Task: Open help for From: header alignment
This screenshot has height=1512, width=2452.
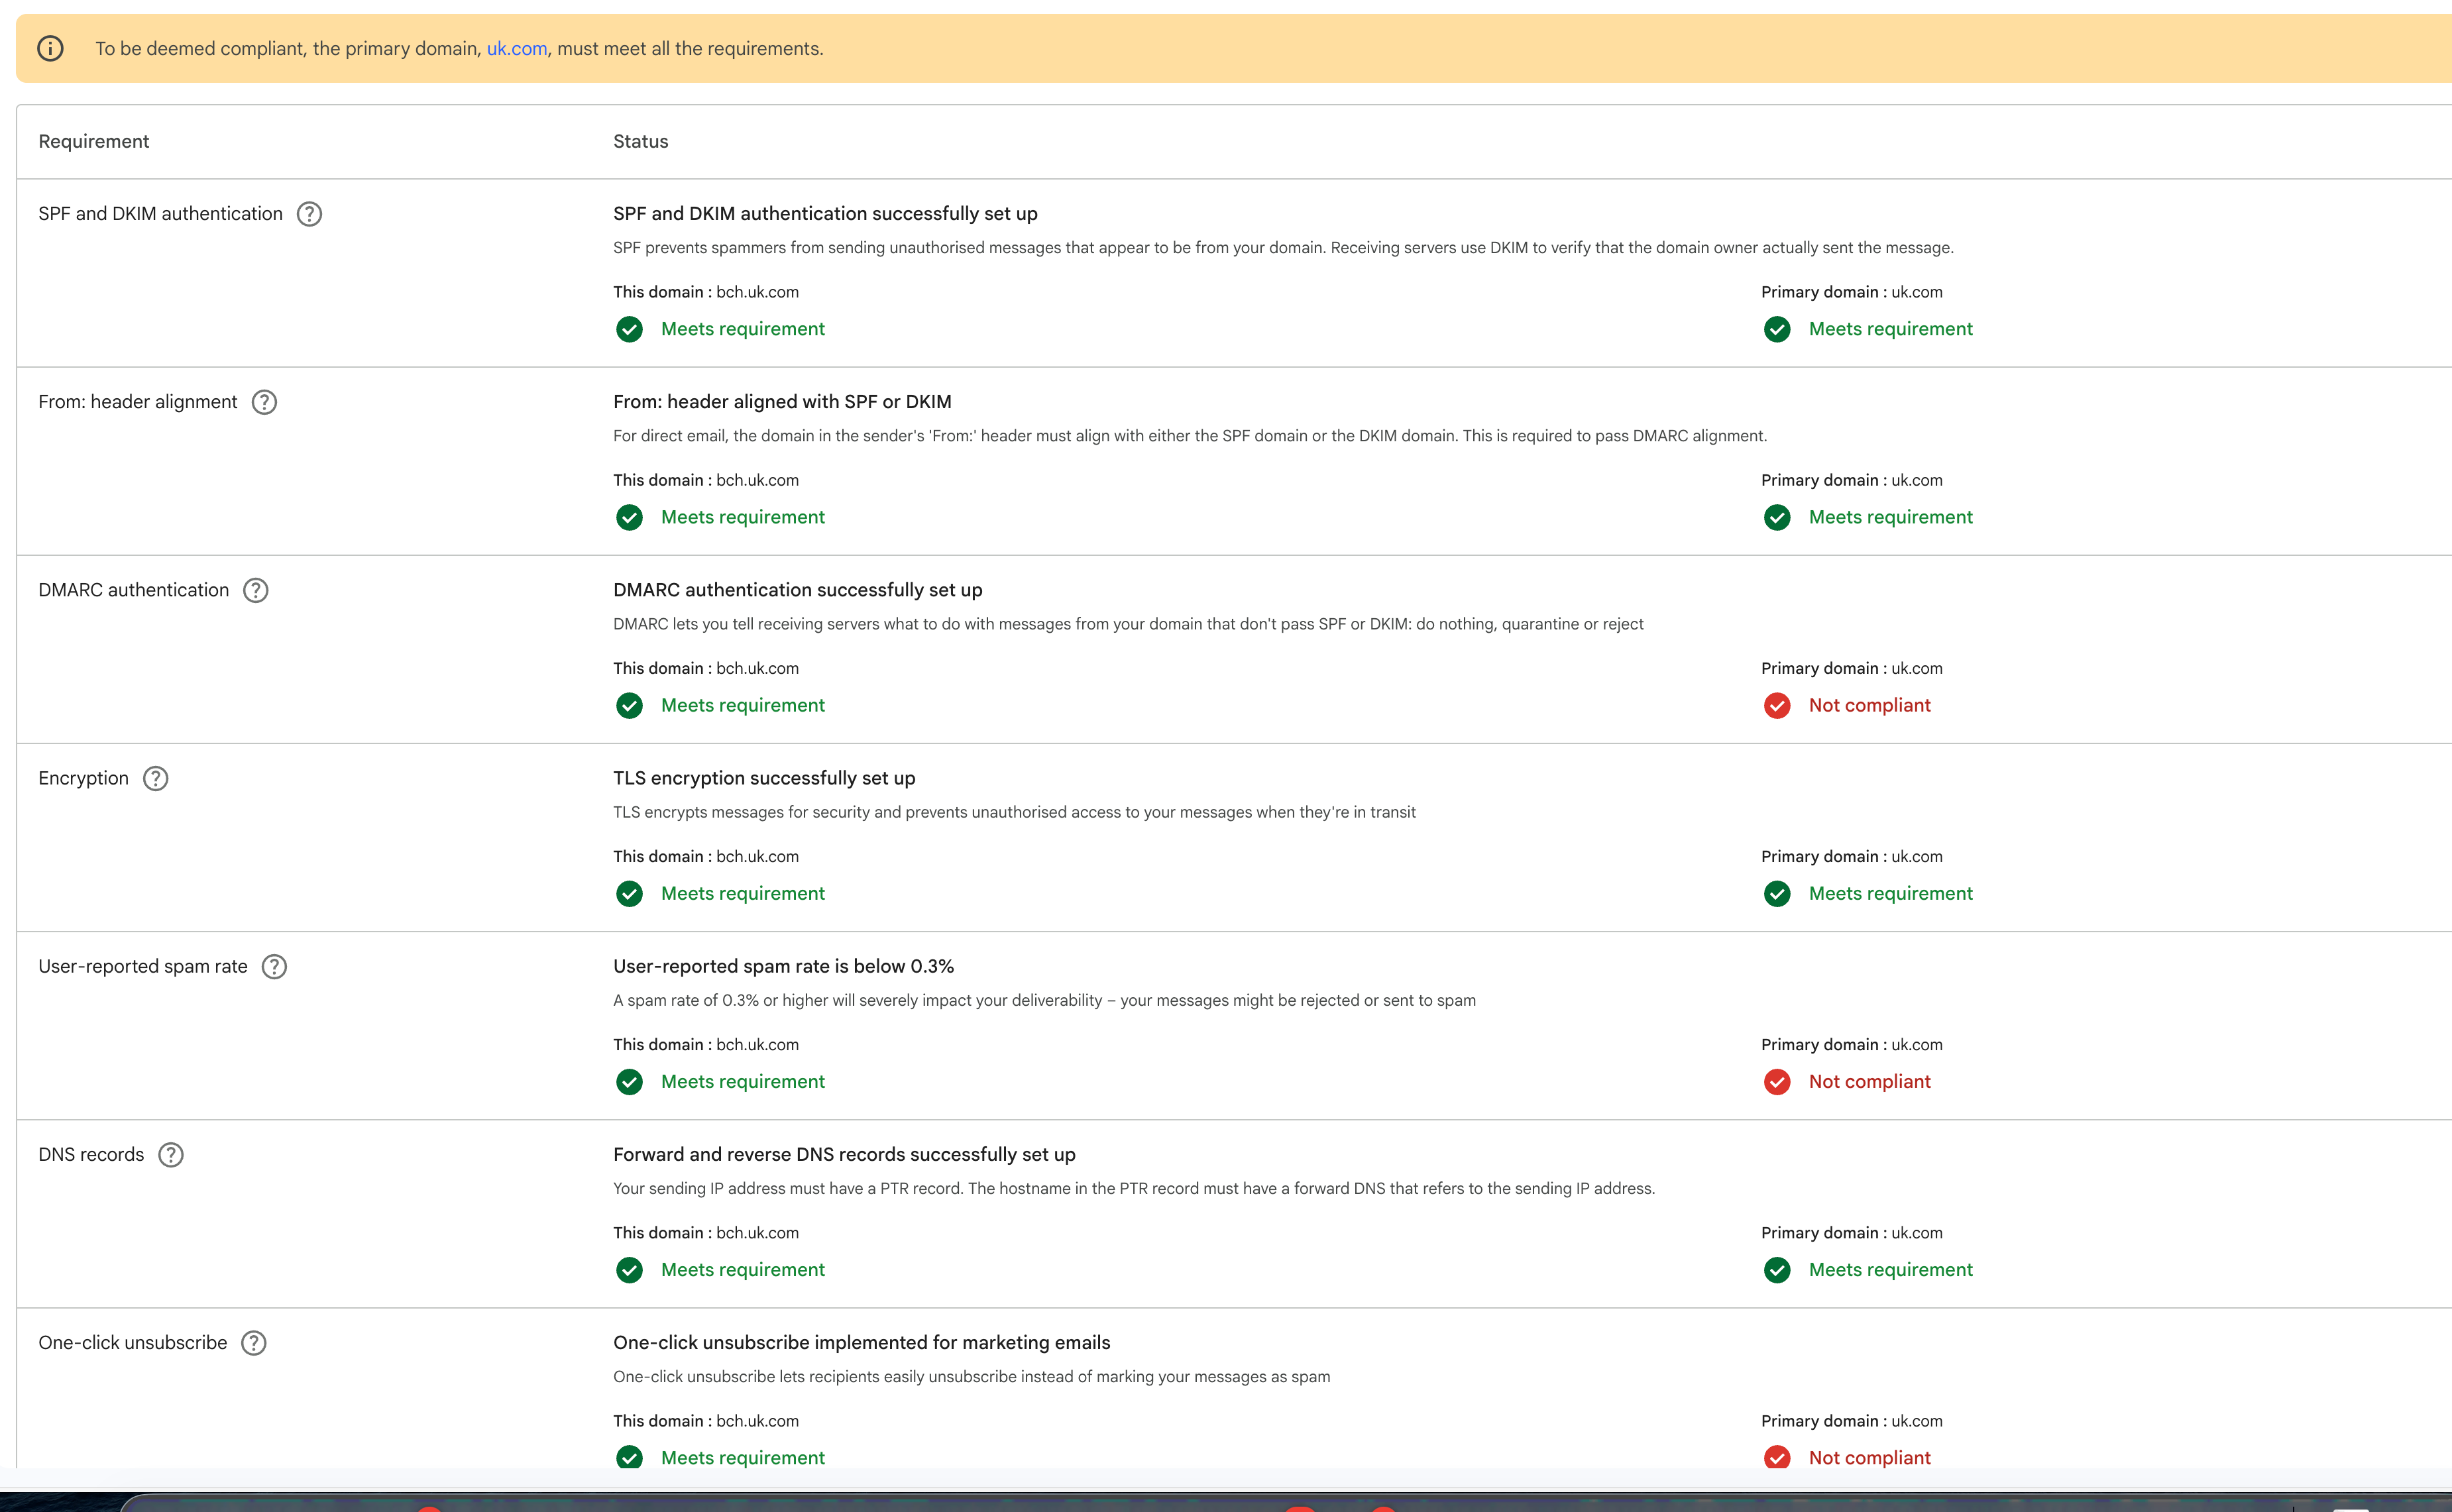Action: pyautogui.click(x=264, y=402)
